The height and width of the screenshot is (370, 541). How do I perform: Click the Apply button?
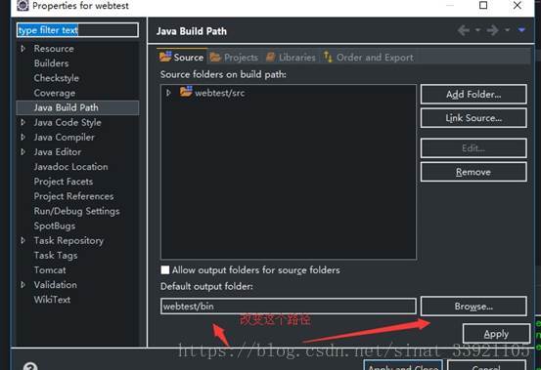[x=496, y=334]
